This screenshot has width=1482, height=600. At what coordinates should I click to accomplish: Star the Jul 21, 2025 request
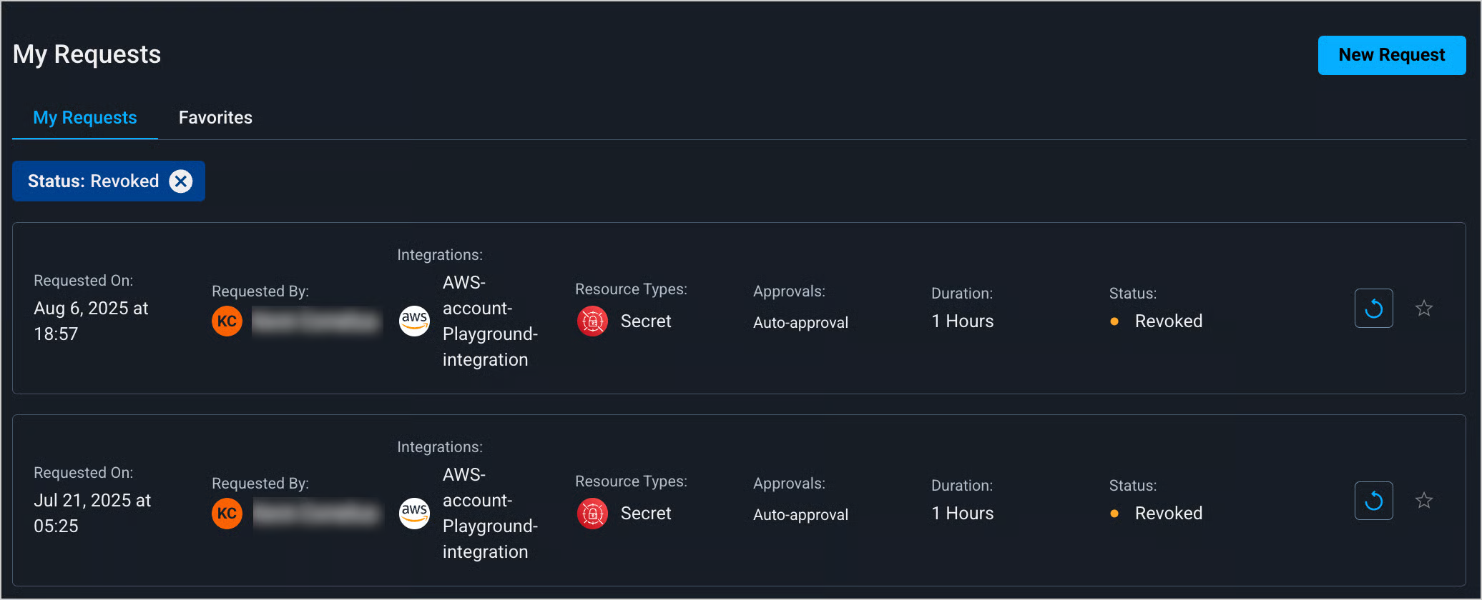(x=1423, y=501)
